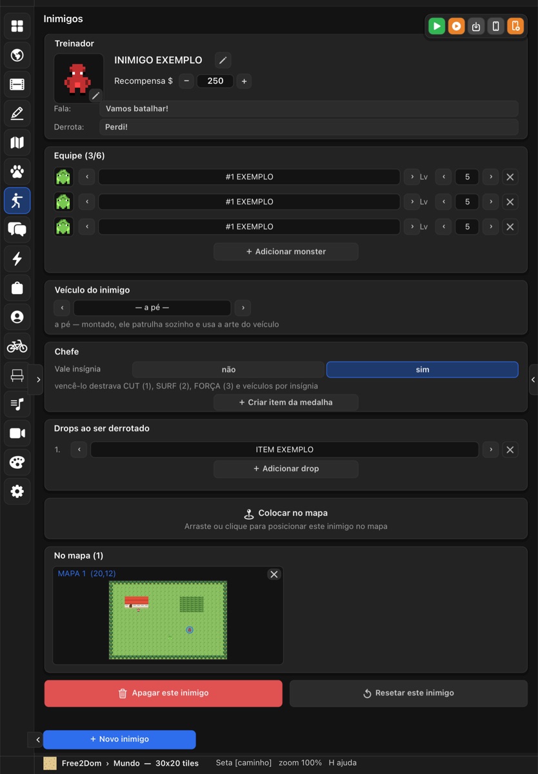Set Vale insígnia to 'não'
538x774 pixels.
[x=228, y=370]
